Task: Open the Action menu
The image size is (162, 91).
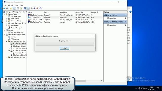Action: pyautogui.click(x=10, y=5)
